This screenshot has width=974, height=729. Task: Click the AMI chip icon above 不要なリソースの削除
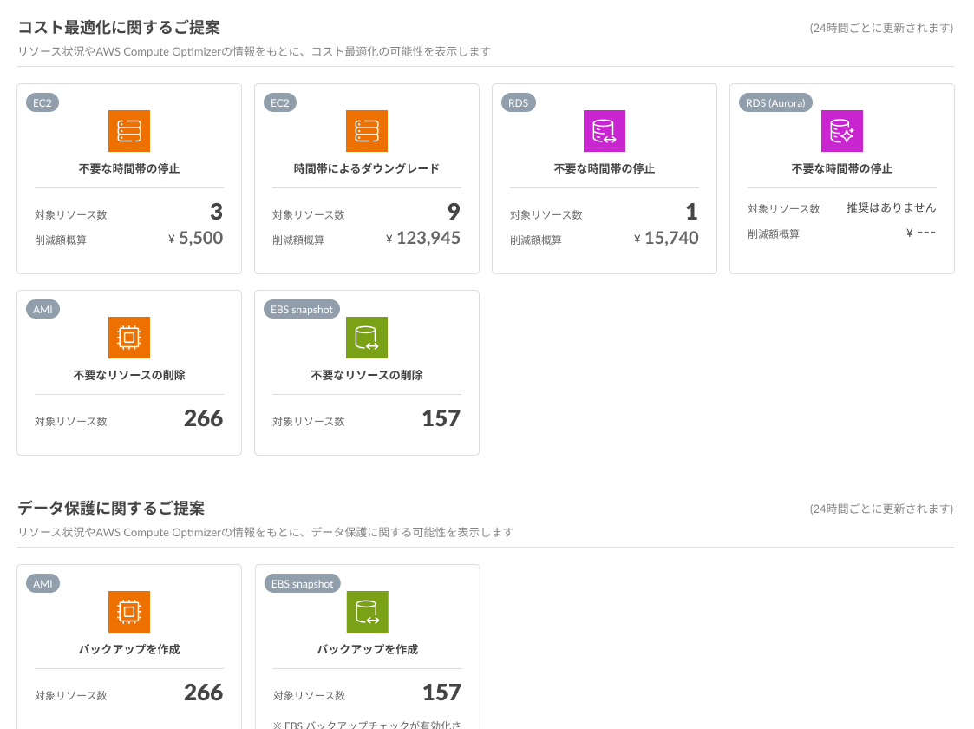[129, 338]
